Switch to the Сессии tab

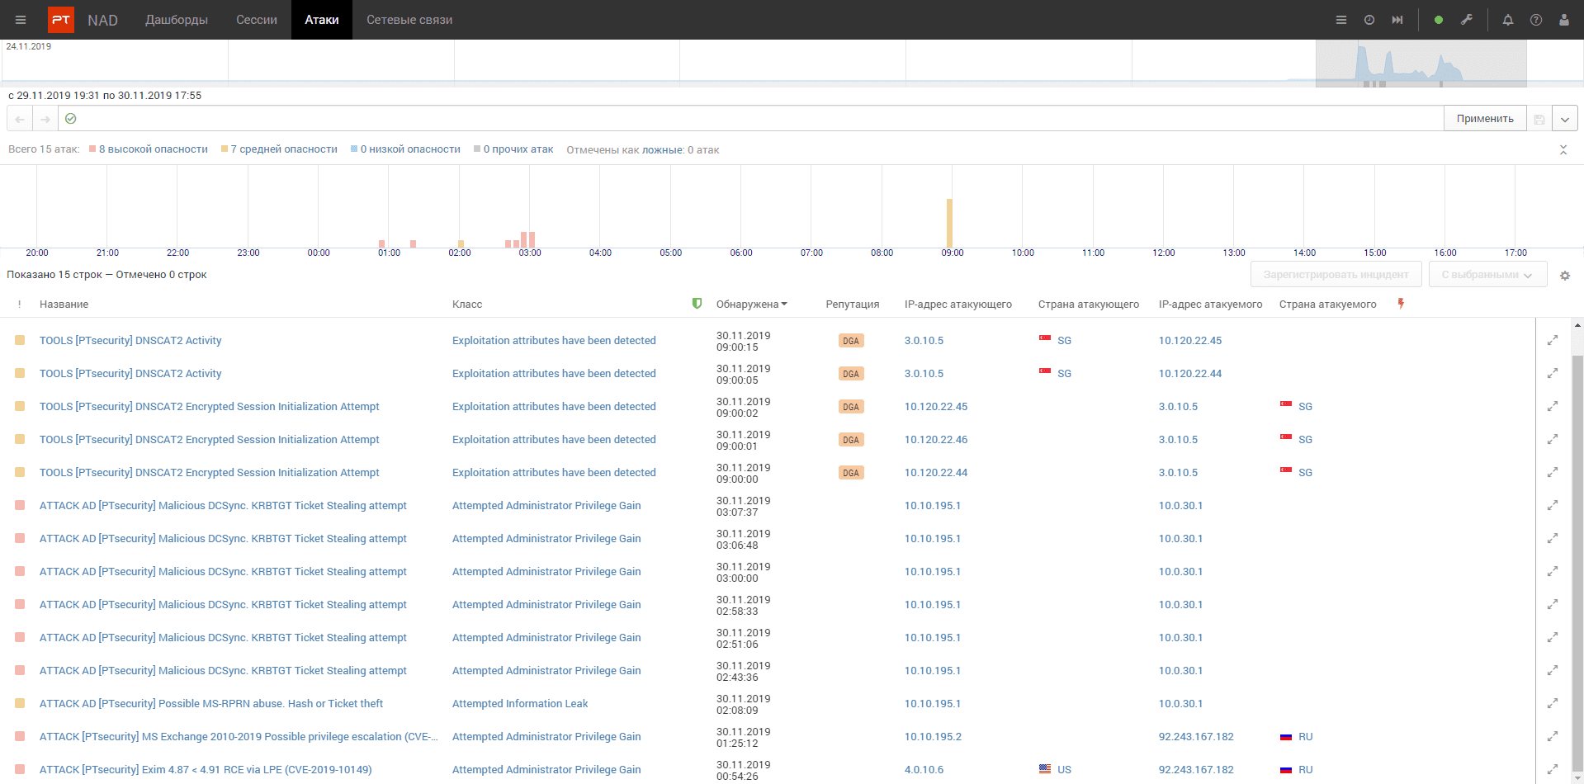(257, 20)
